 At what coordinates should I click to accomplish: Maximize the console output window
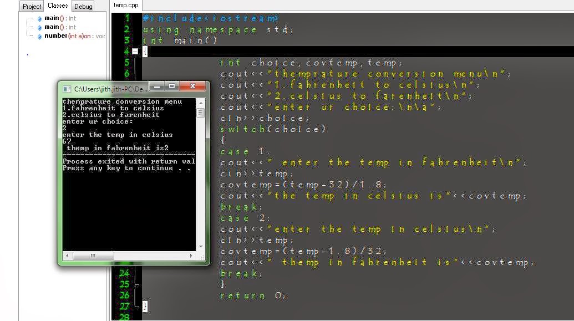tap(172, 86)
